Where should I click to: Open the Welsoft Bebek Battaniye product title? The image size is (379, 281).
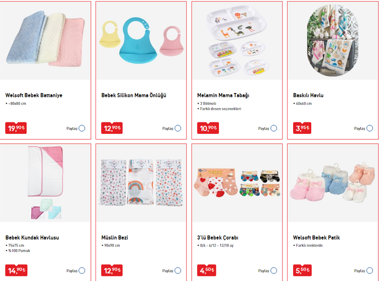point(34,96)
